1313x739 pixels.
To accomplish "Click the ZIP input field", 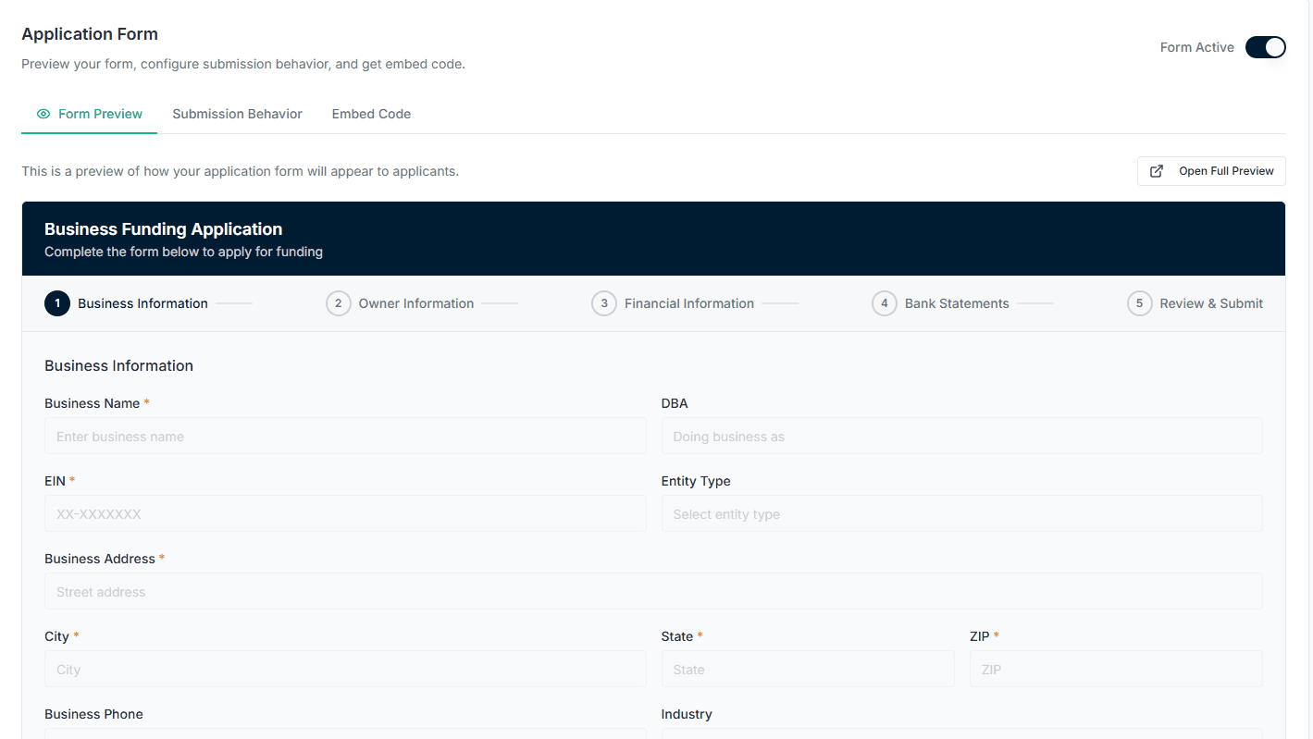I will pyautogui.click(x=1115, y=669).
